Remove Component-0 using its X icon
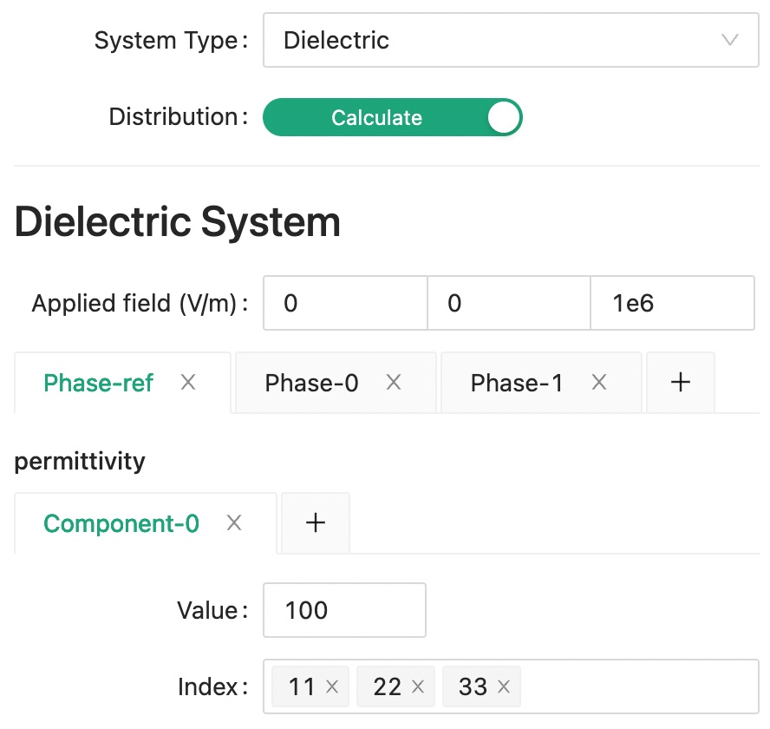The width and height of the screenshot is (770, 729). click(x=233, y=522)
